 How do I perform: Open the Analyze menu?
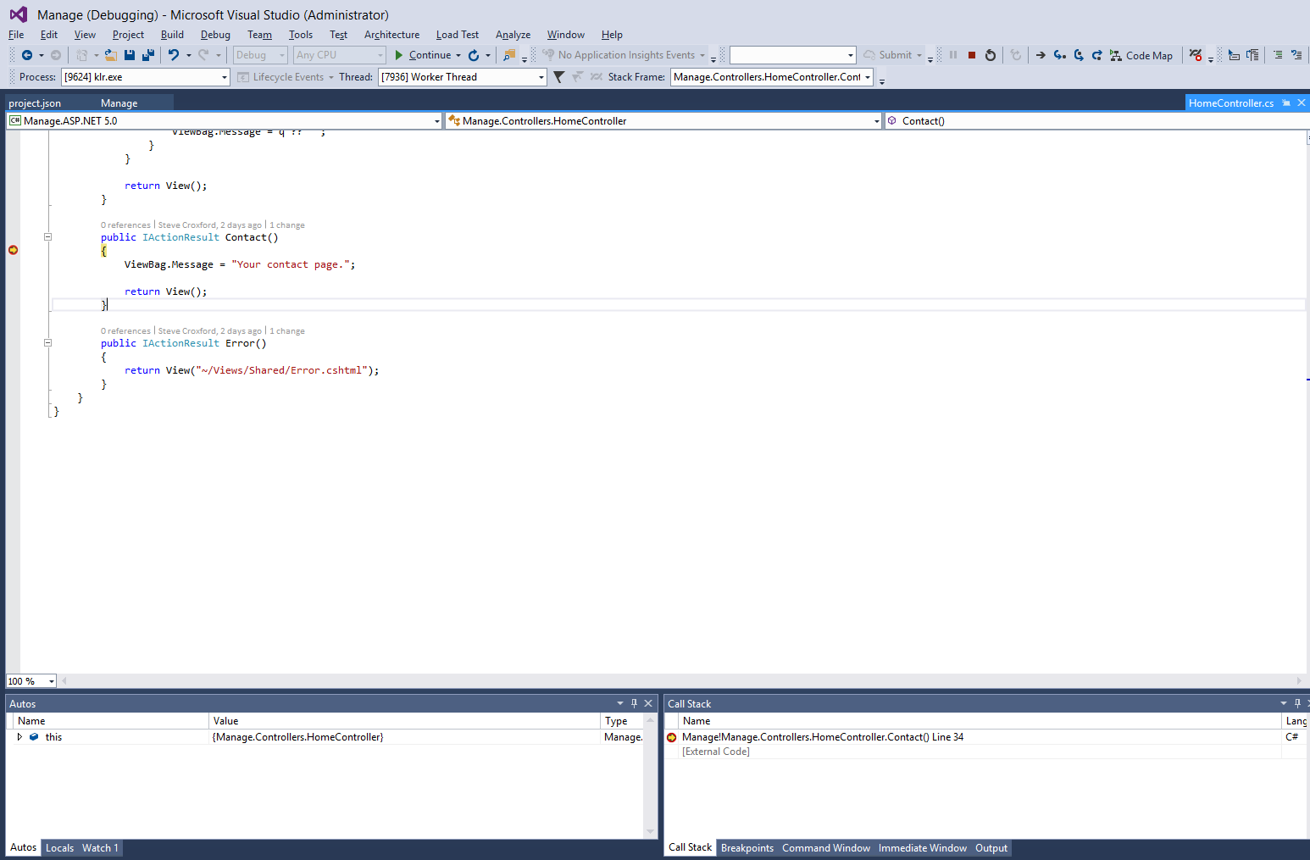coord(513,35)
